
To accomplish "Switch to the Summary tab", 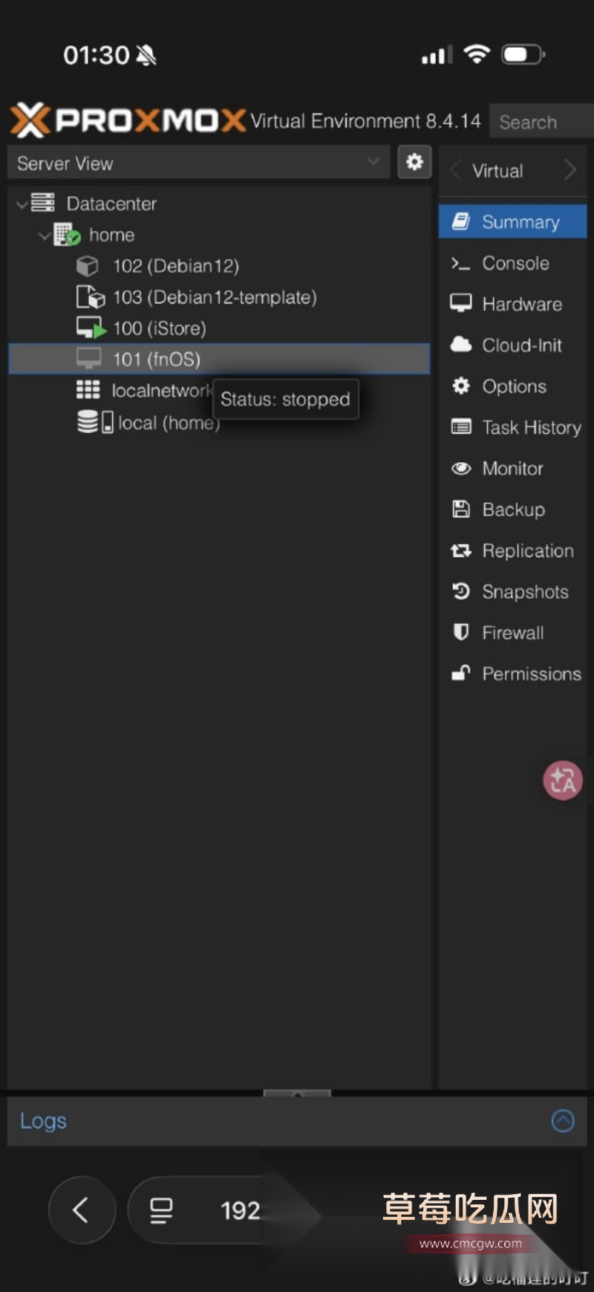I will tap(520, 222).
